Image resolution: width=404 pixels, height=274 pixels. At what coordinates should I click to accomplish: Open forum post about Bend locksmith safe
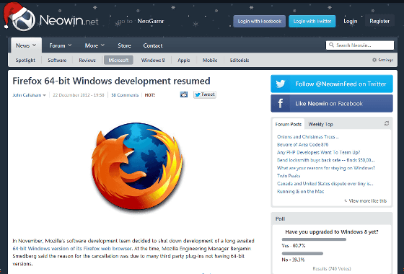[x=325, y=160]
